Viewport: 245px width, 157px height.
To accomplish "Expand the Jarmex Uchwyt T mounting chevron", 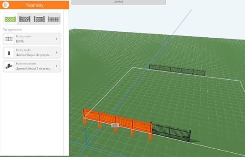I will point(57,66).
